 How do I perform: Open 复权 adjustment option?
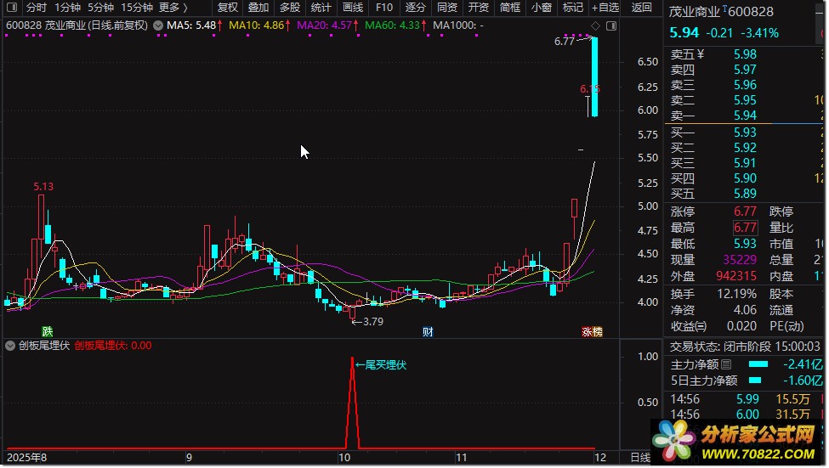(227, 8)
